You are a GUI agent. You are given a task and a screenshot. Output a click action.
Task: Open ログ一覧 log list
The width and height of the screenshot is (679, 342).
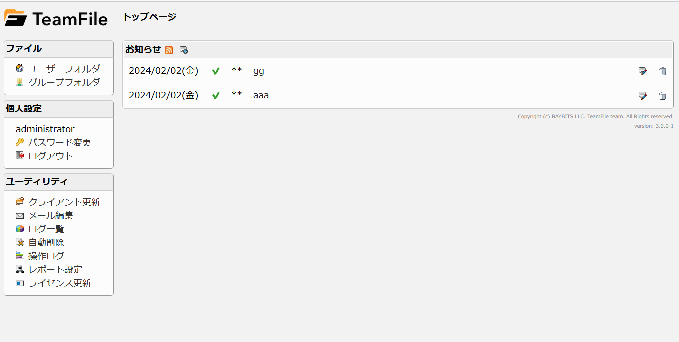pos(46,229)
